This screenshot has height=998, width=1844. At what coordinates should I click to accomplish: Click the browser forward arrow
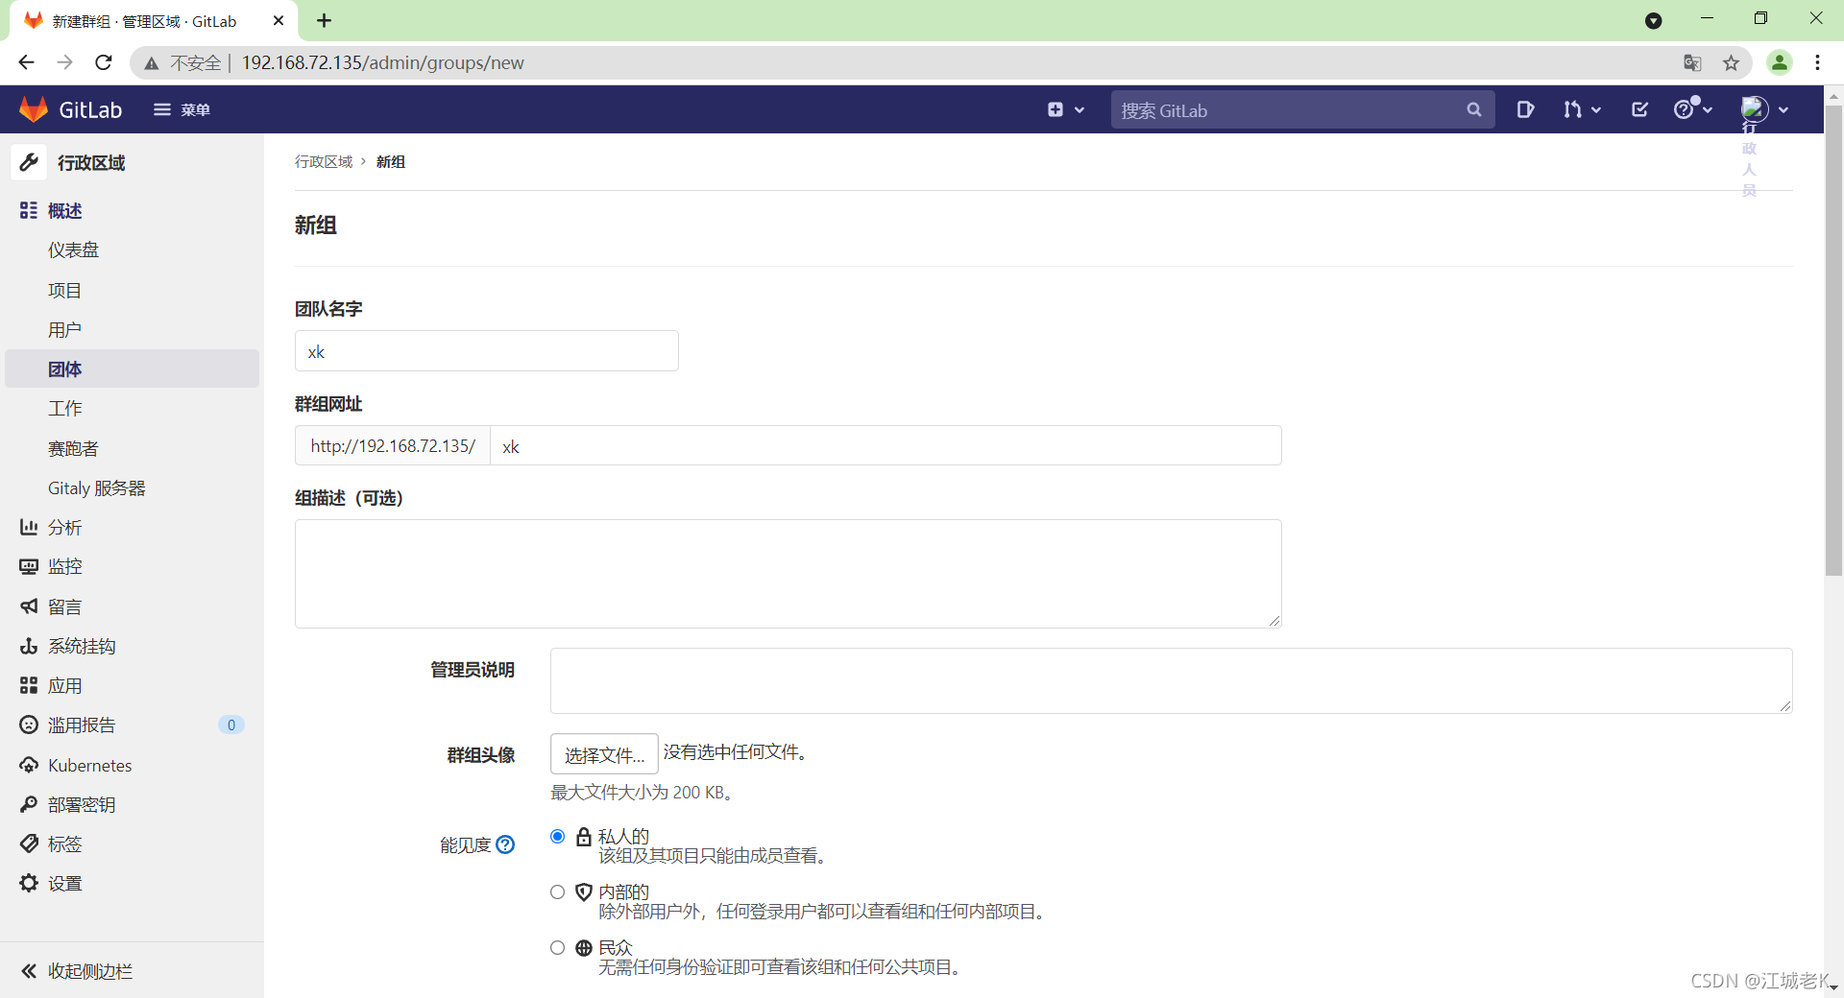64,62
